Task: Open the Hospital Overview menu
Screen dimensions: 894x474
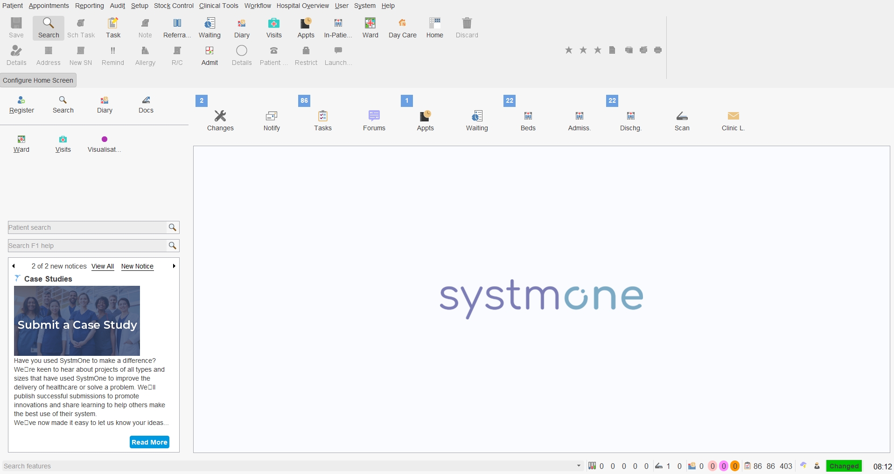Action: (303, 6)
